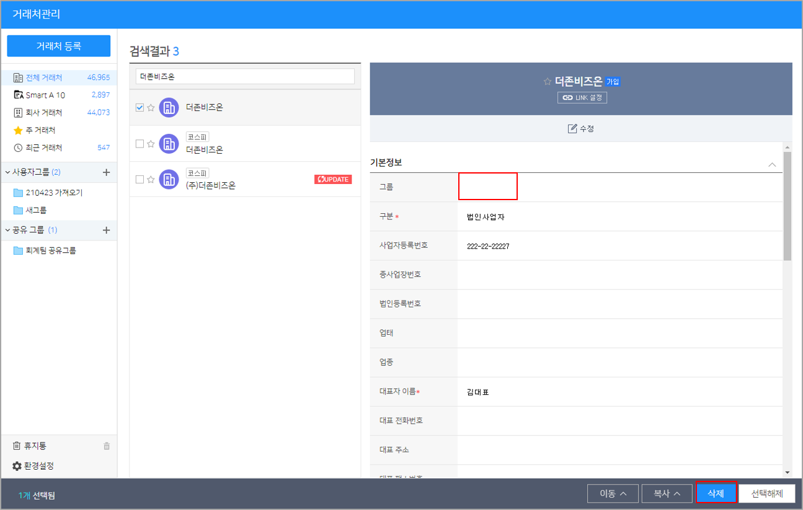Click the search field containing 더존비즈온
Viewport: 803px width, 510px height.
[245, 76]
